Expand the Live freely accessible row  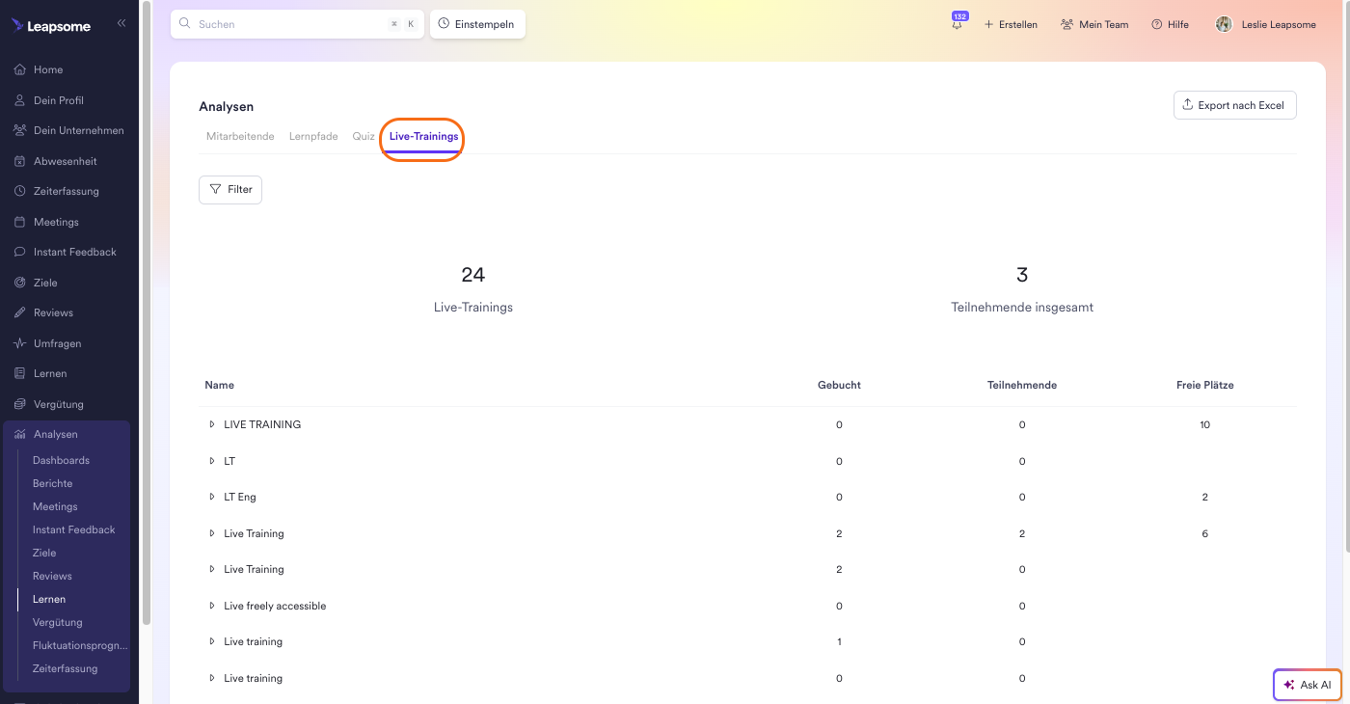212,606
